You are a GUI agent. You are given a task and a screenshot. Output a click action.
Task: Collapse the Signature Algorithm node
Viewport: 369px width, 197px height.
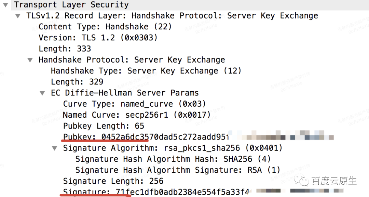[x=55, y=148]
